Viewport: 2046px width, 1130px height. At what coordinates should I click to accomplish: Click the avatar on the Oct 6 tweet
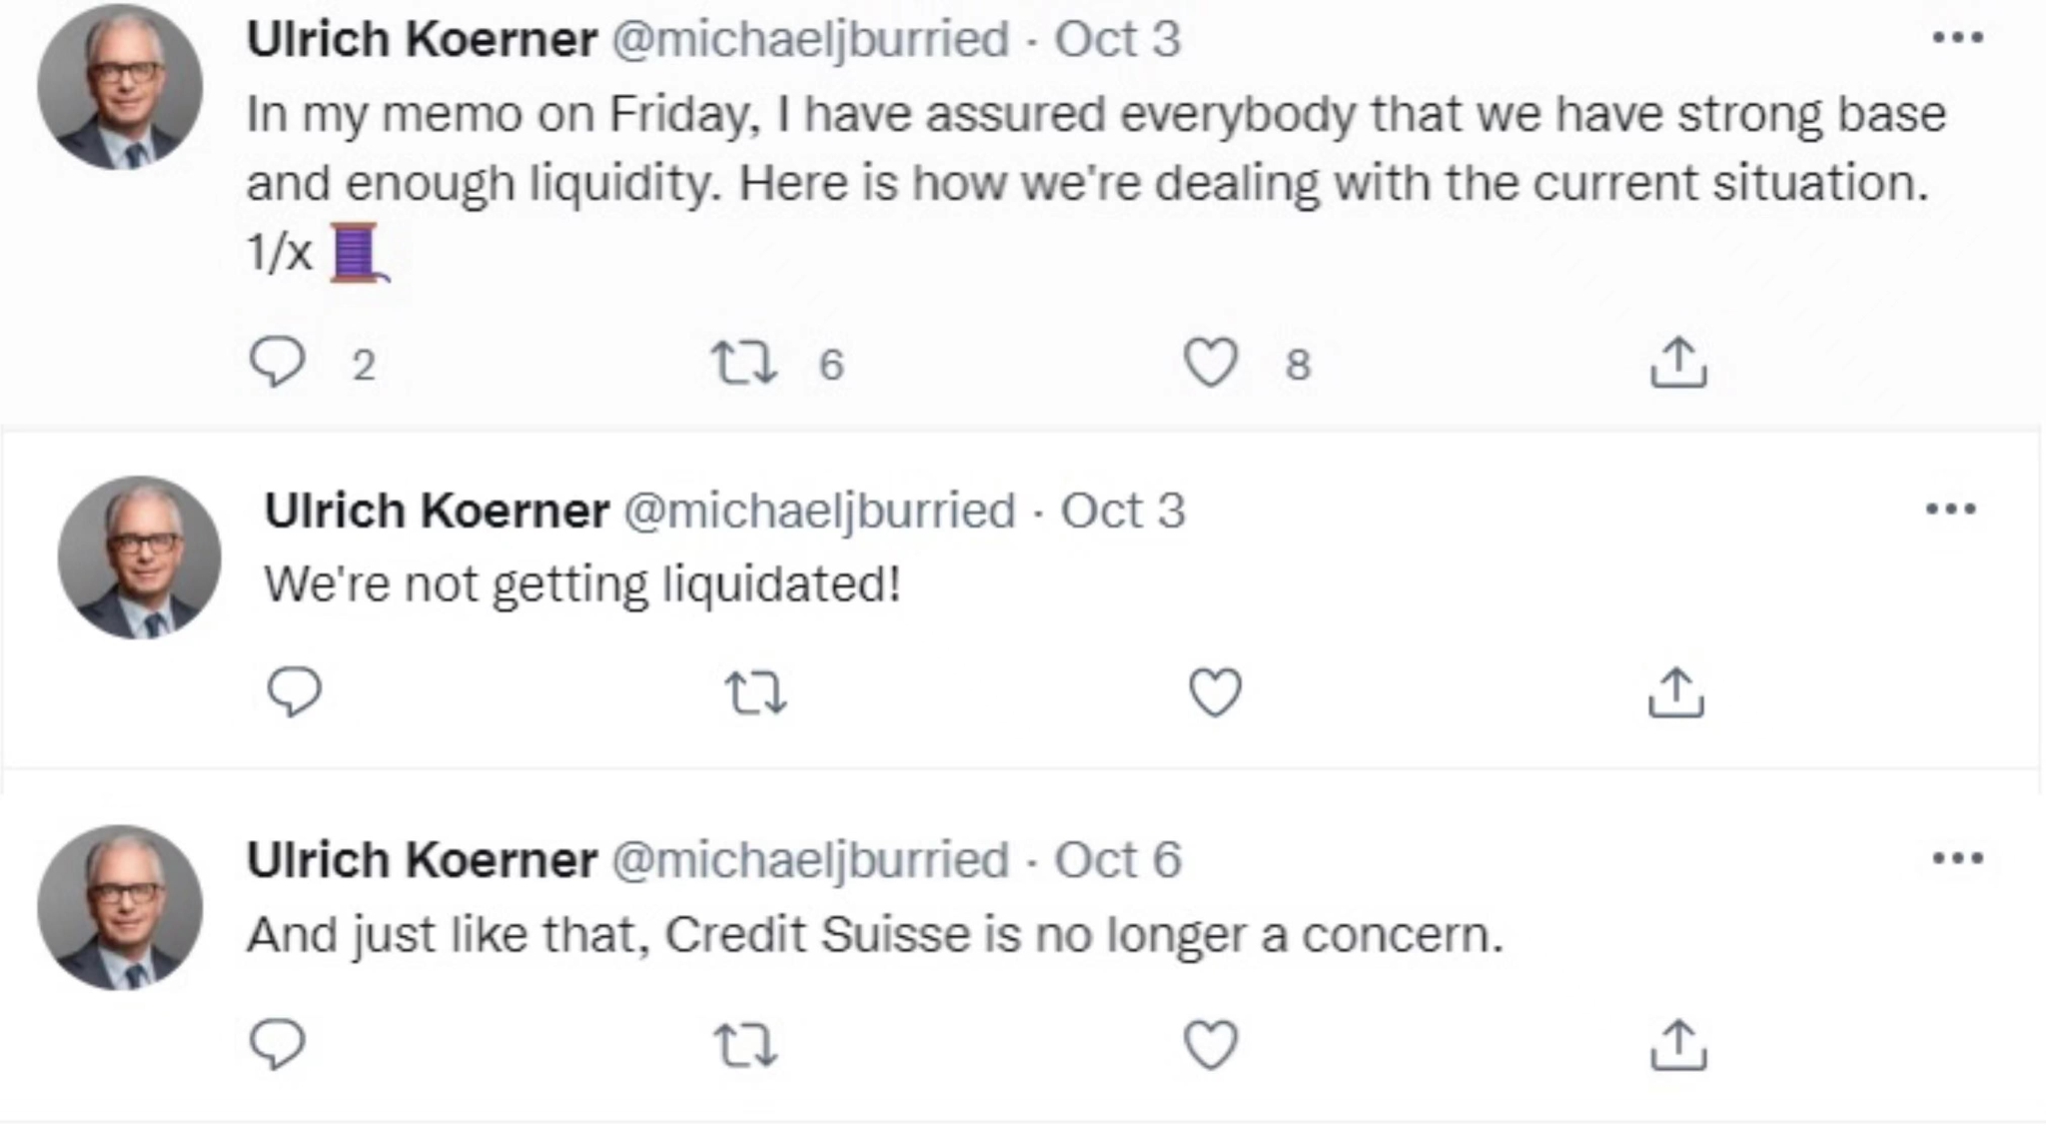pos(120,907)
